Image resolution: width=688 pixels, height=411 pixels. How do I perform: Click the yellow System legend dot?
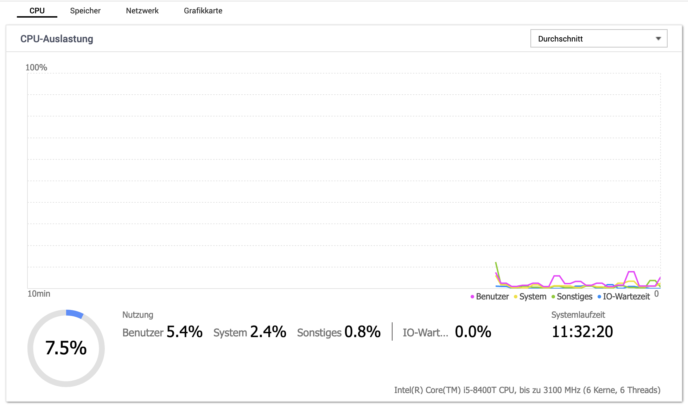coord(516,297)
